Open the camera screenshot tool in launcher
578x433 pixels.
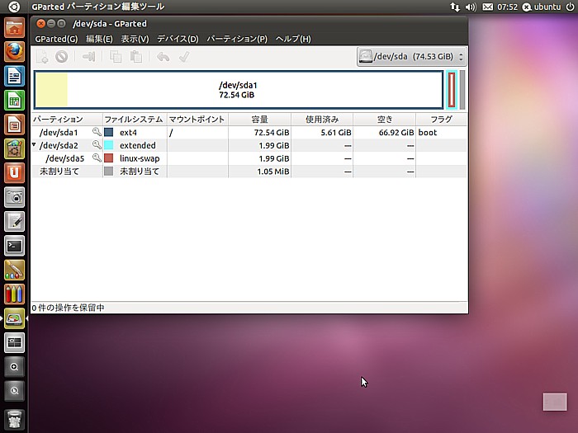(x=14, y=197)
